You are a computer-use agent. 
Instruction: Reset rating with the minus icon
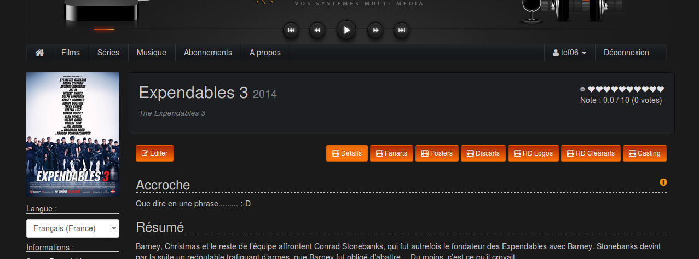pos(582,89)
